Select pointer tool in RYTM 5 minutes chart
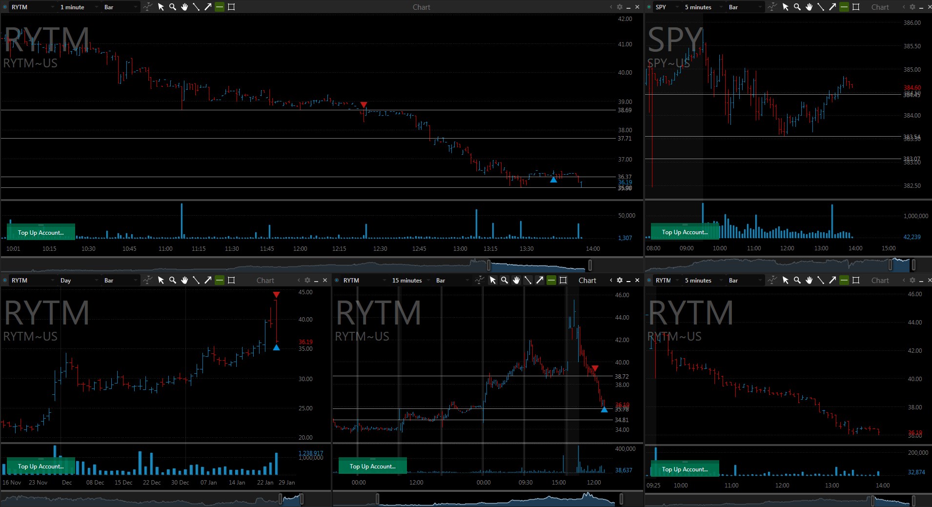Image resolution: width=932 pixels, height=507 pixels. tap(786, 280)
